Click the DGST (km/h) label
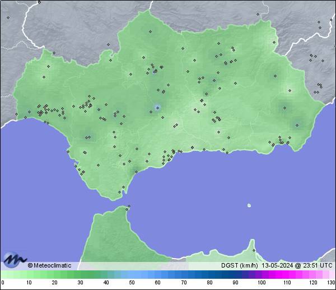Screen dimensions: 336x290 click(x=240, y=265)
